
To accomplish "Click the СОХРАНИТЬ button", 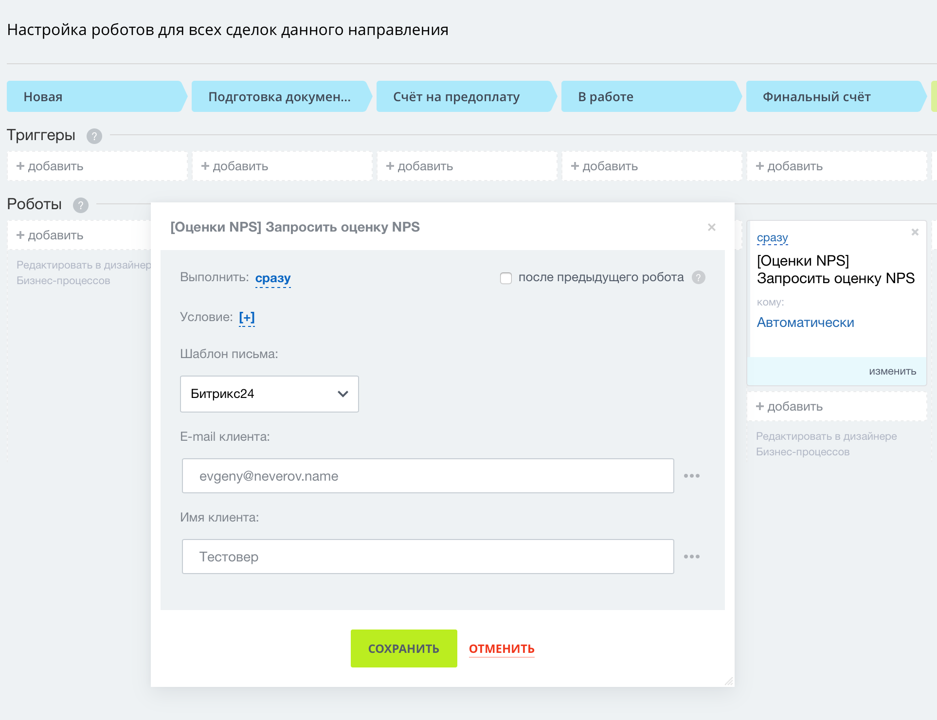I will 403,648.
